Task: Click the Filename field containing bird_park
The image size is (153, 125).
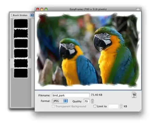Action: [x=71, y=95]
